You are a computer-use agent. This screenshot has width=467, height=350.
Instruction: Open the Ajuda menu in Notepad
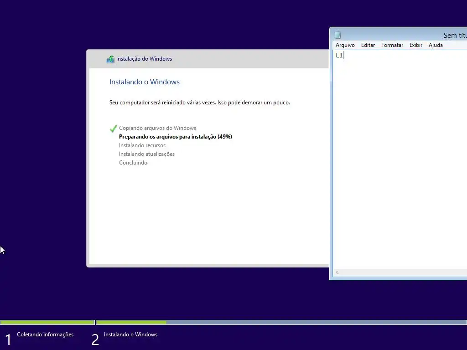(x=436, y=45)
